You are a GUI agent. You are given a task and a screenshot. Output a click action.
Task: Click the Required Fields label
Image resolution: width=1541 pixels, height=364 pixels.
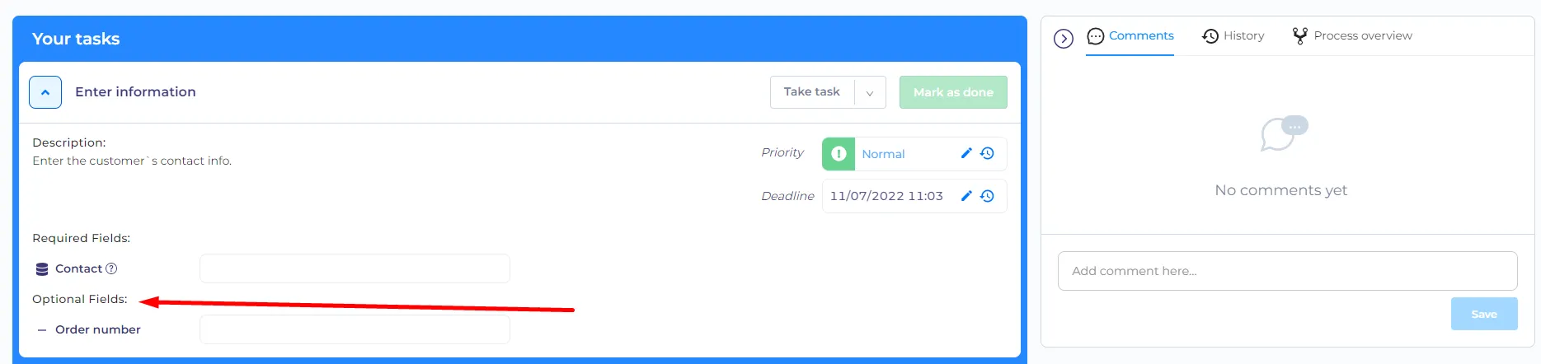point(82,238)
